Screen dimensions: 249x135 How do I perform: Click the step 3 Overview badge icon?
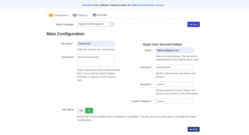(x=95, y=15)
